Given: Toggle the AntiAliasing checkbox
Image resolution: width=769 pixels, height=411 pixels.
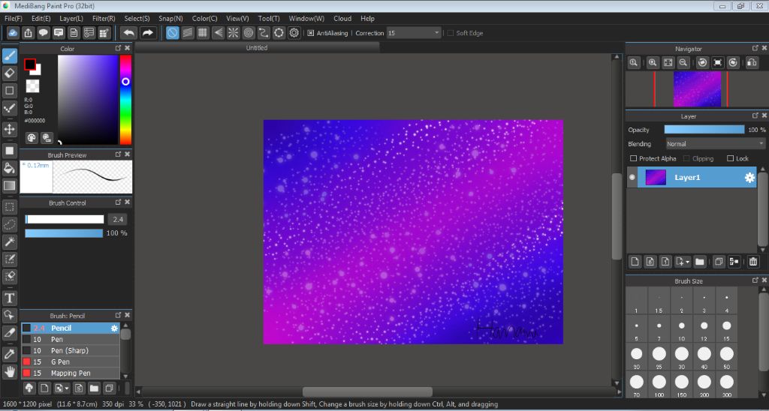Looking at the screenshot, I should (310, 33).
